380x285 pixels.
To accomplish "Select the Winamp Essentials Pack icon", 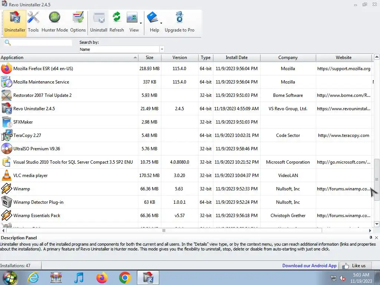I will [x=7, y=216].
